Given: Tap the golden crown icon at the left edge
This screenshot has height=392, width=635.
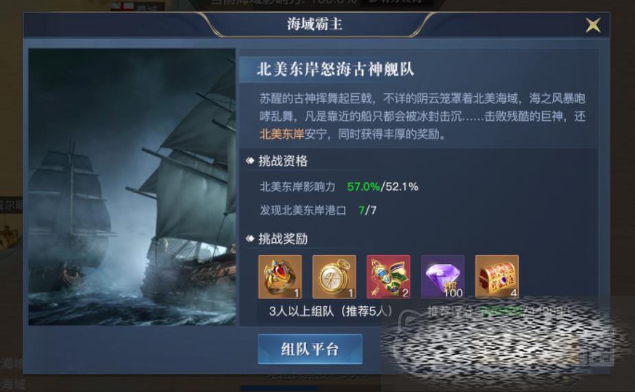Looking at the screenshot, I should click(x=9, y=237).
